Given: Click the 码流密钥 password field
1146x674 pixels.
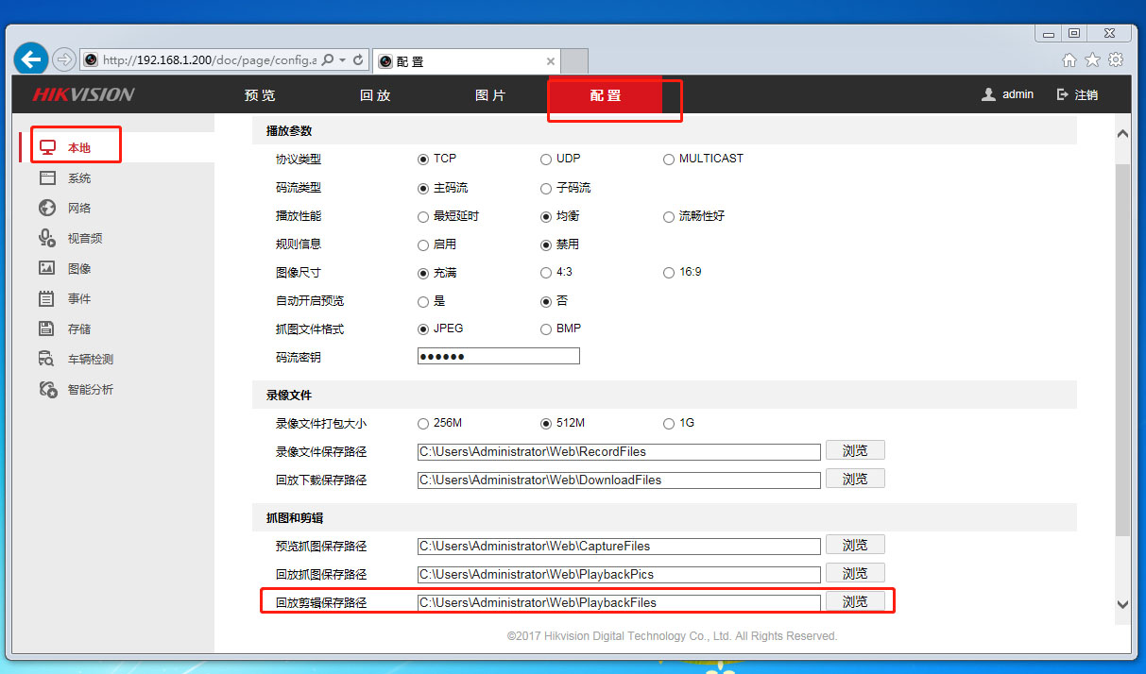Looking at the screenshot, I should click(x=498, y=357).
